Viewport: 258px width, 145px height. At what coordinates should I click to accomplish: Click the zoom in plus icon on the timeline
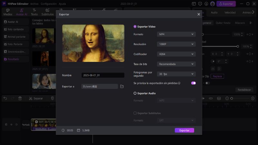253,99
